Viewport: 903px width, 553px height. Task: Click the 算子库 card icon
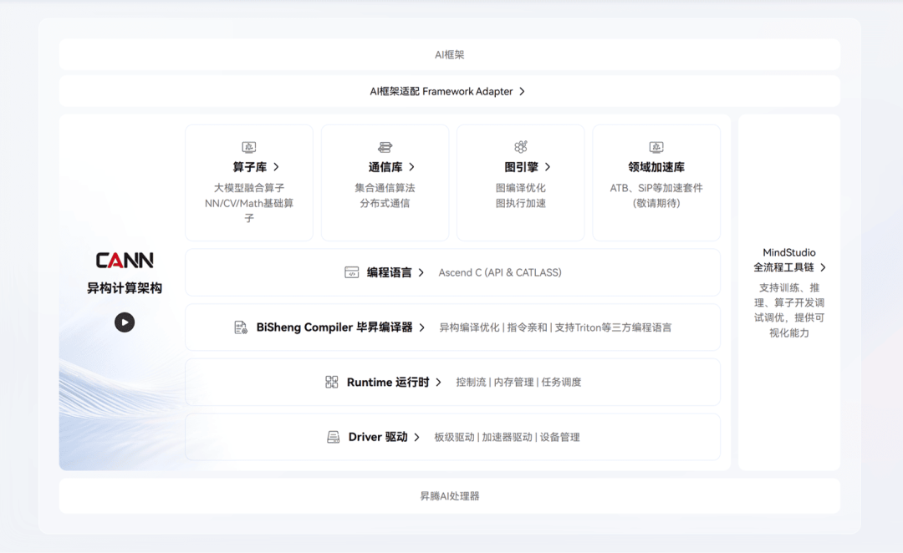[x=249, y=147]
